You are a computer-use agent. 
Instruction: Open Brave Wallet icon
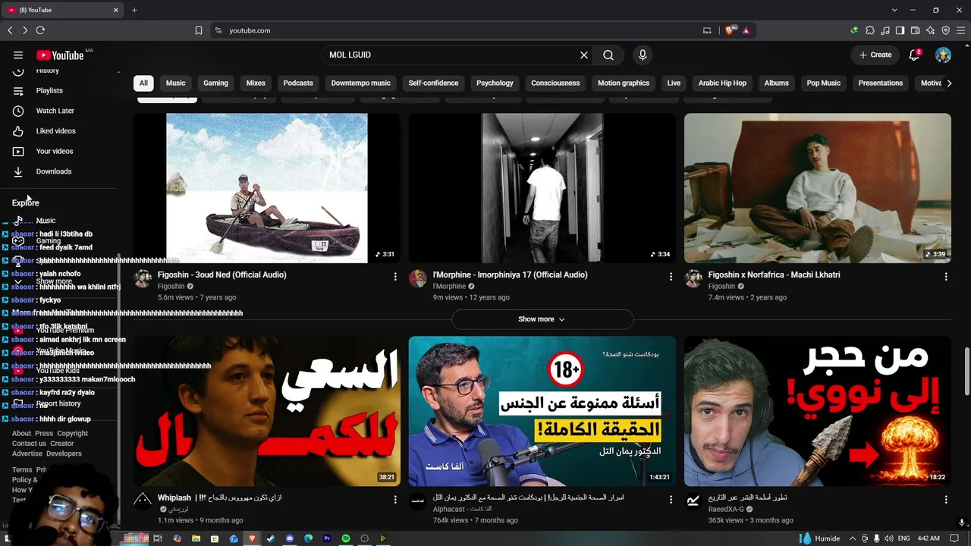point(916,30)
